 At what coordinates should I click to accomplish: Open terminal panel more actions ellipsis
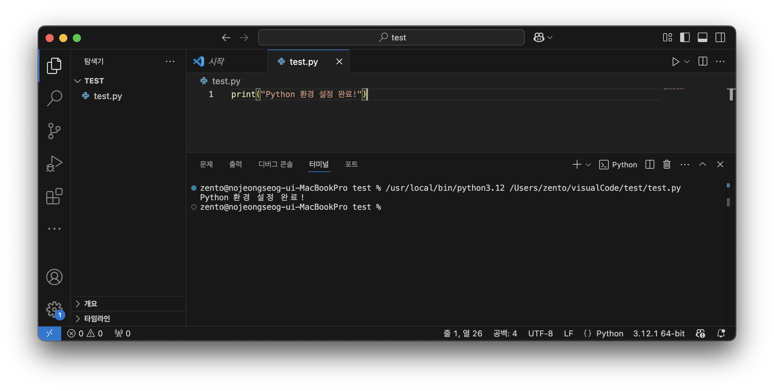685,165
